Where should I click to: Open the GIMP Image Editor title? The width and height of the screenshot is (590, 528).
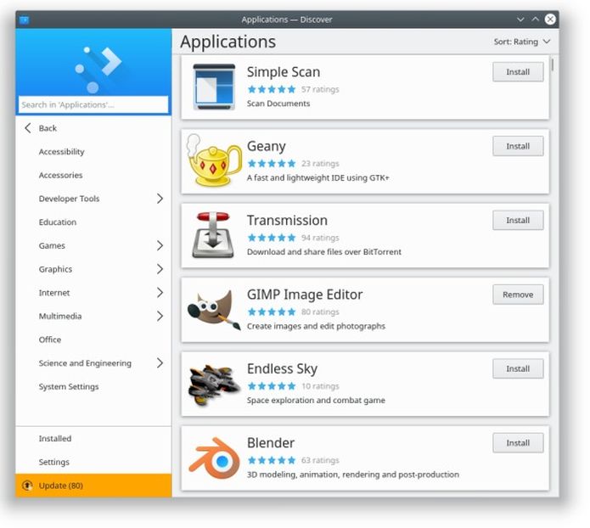click(305, 295)
